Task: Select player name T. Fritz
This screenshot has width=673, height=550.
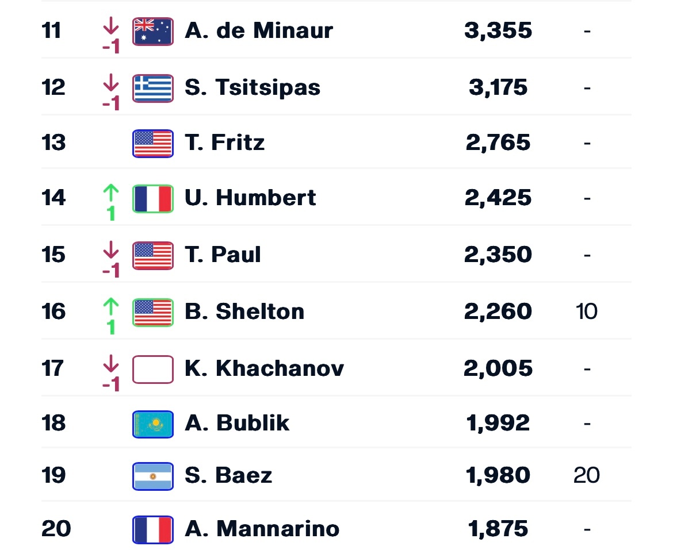Action: (x=224, y=143)
